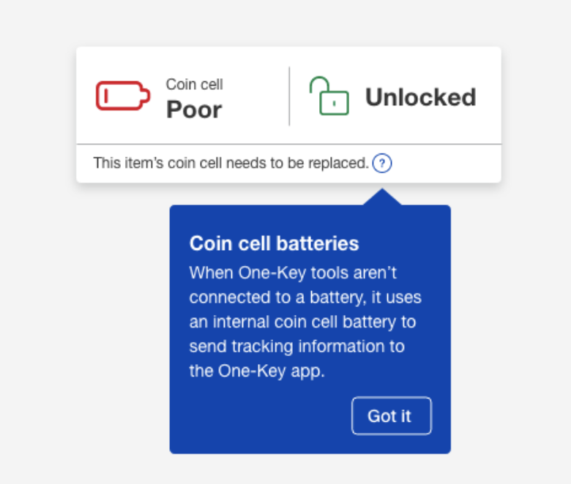Image resolution: width=571 pixels, height=484 pixels.
Task: Click the Coin cell label
Action: coord(195,84)
